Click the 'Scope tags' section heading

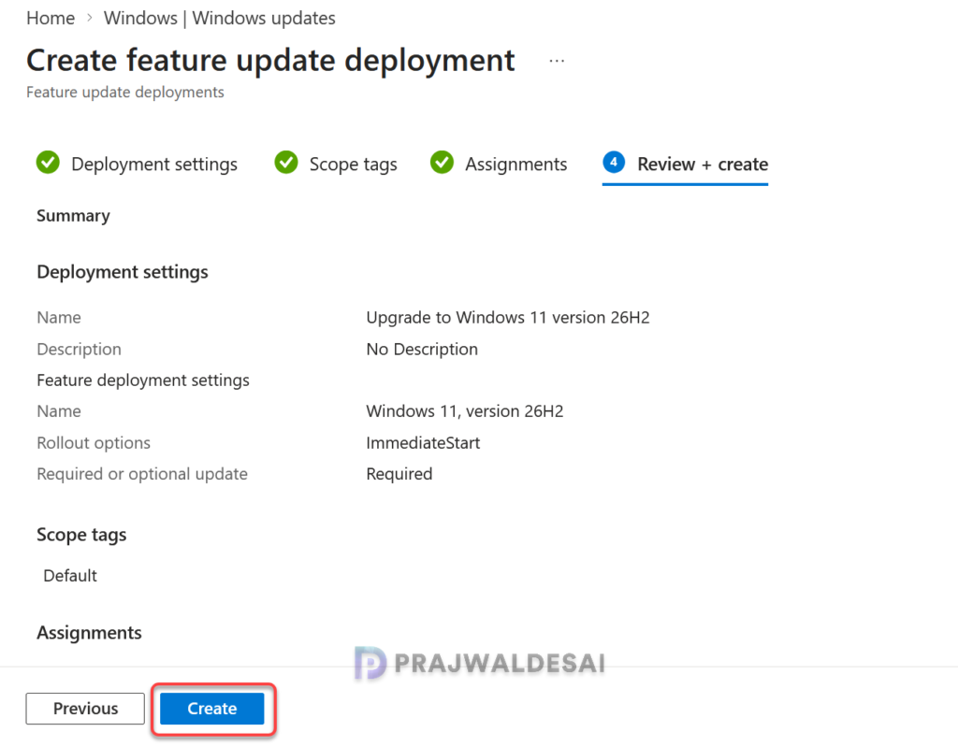81,535
